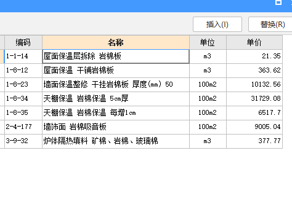Click unit m3 in row 3-9-32
292x223 pixels.
coord(208,141)
